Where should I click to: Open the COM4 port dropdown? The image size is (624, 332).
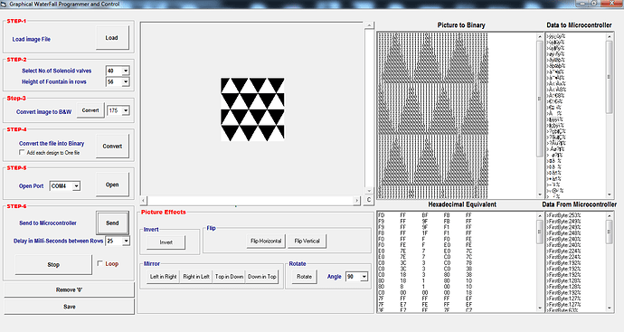tap(76, 186)
